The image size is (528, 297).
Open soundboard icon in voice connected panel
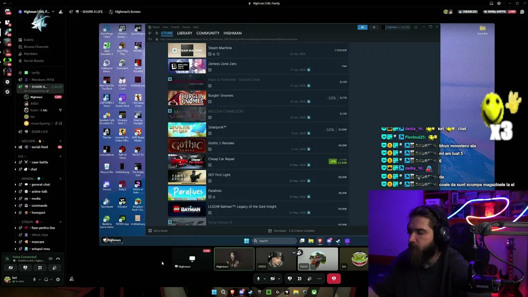[x=54, y=268]
